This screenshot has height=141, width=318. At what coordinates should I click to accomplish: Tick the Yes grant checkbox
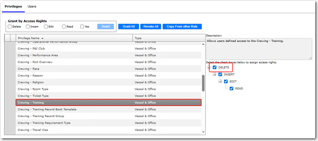tap(82, 26)
